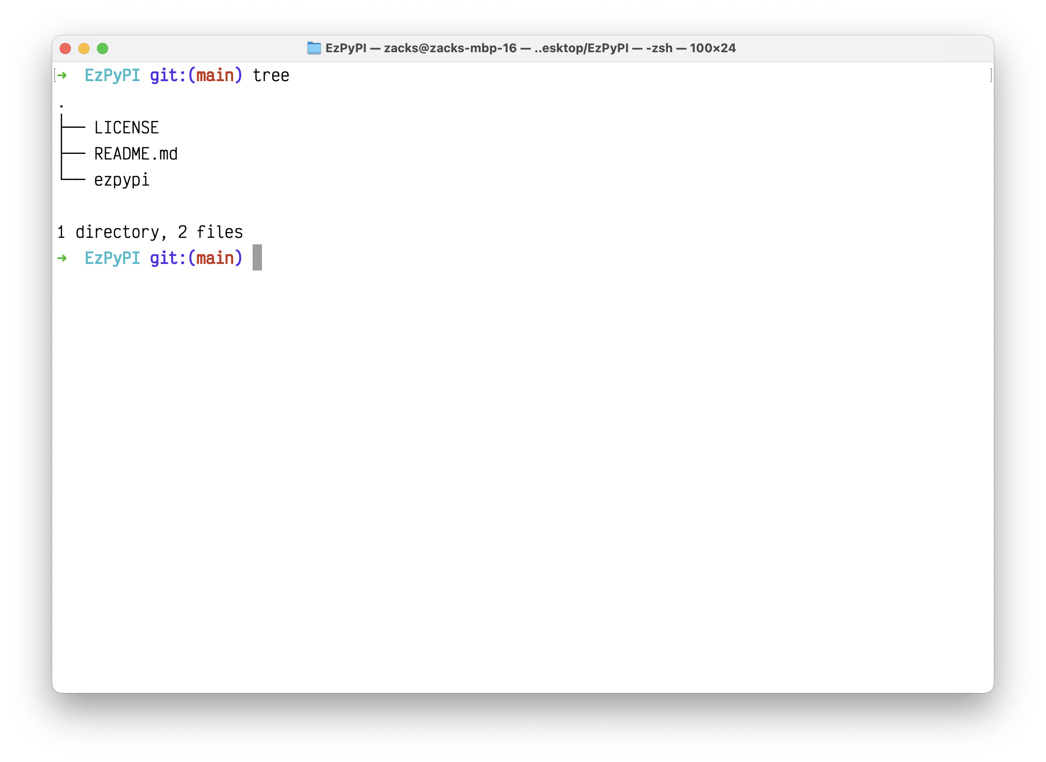
Task: Click README.md in the tree listing
Action: point(136,153)
